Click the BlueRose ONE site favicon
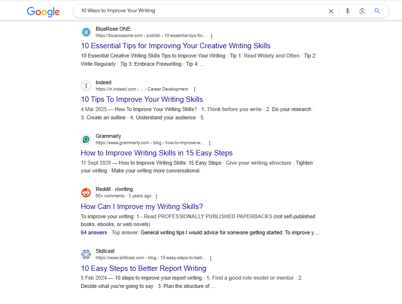Viewport: 402px width, 304px height. [86, 32]
